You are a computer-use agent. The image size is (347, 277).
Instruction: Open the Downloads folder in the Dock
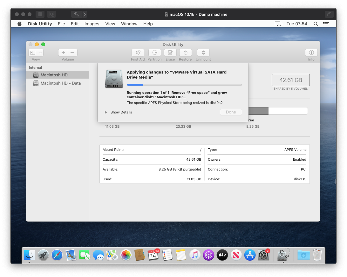[303, 255]
